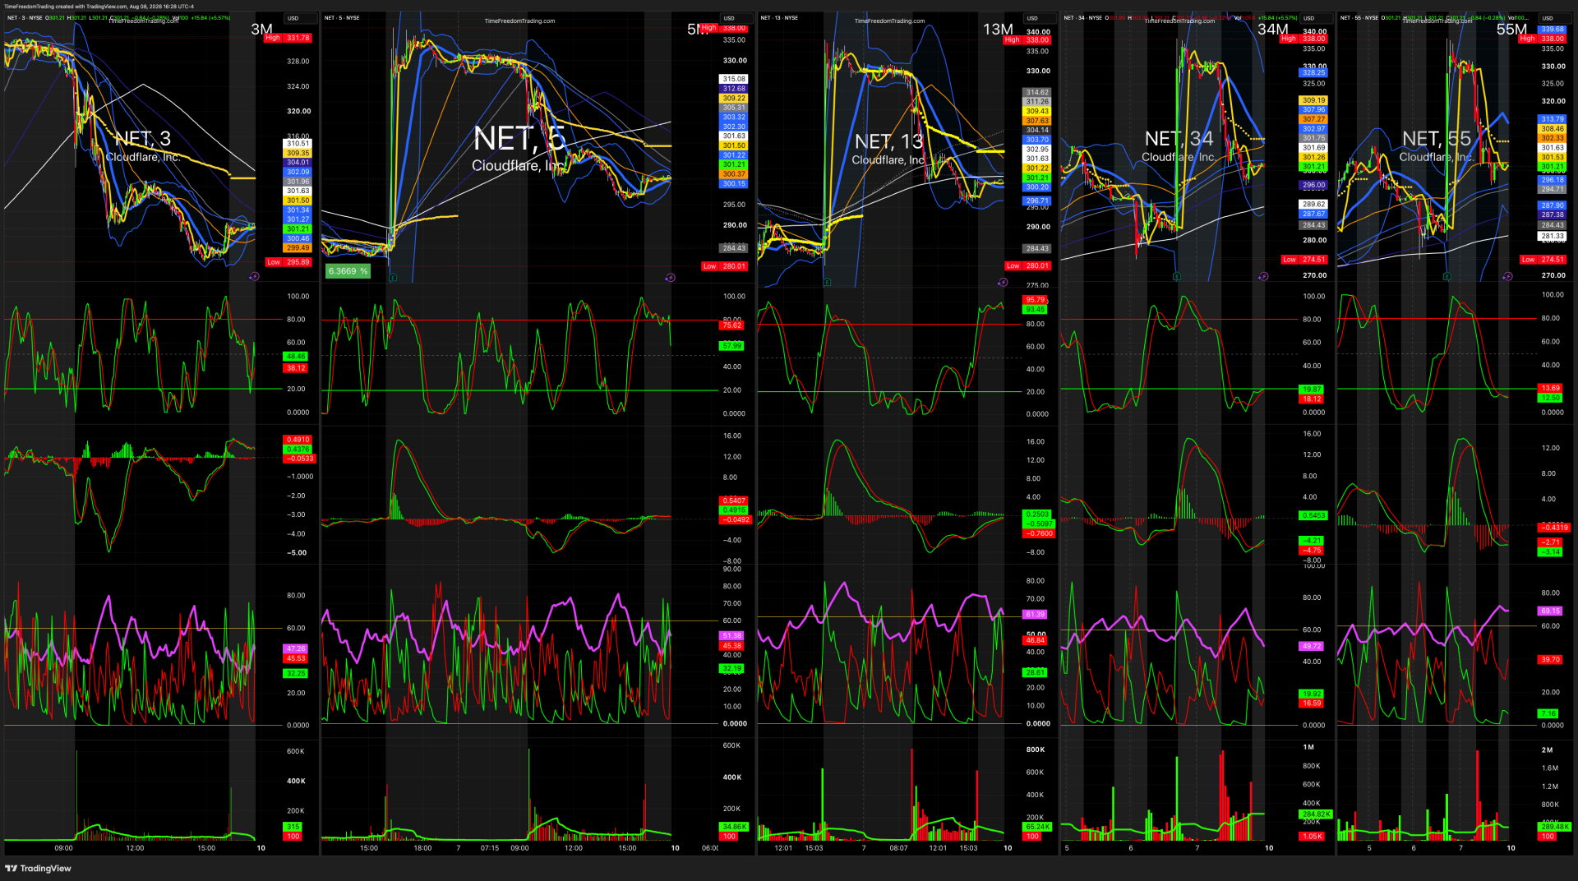Click the '310.51' price tag on the 3M chart
The height and width of the screenshot is (881, 1578).
click(x=298, y=144)
